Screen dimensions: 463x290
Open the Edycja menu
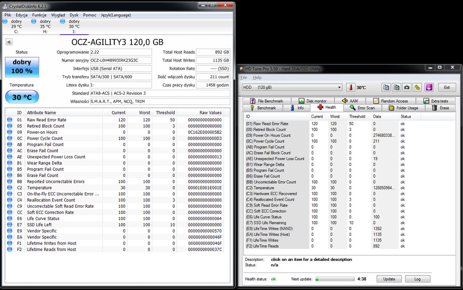[22, 15]
